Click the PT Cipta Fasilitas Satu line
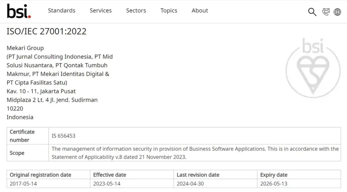The width and height of the screenshot is (347, 192). [37, 83]
